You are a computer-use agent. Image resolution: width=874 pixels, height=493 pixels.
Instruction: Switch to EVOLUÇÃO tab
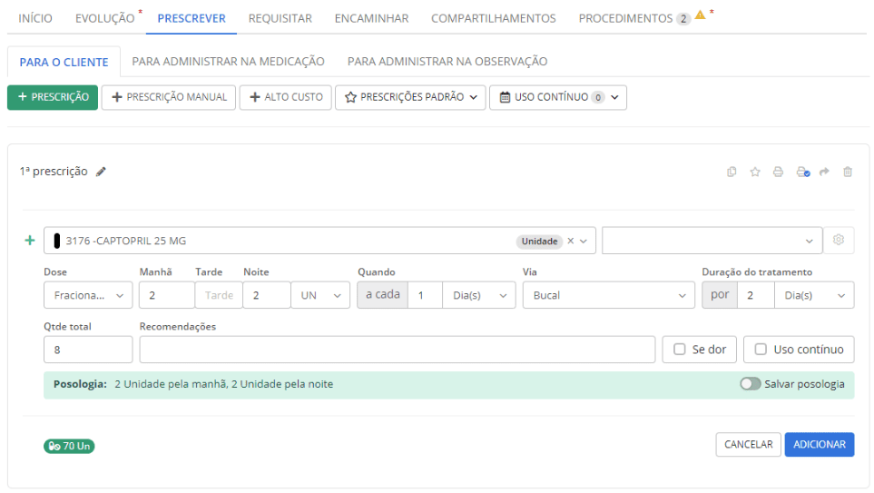point(104,18)
